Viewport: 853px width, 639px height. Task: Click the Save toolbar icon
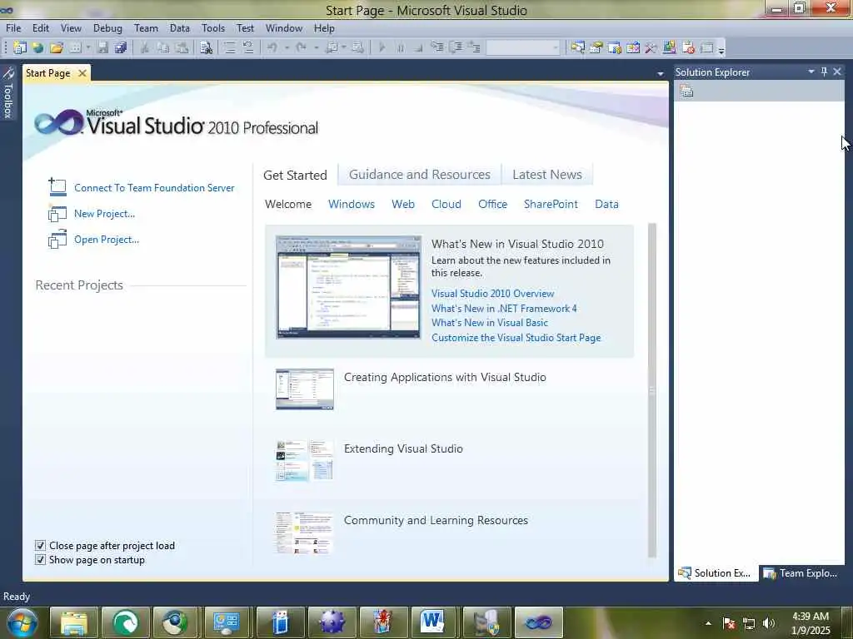click(x=102, y=47)
